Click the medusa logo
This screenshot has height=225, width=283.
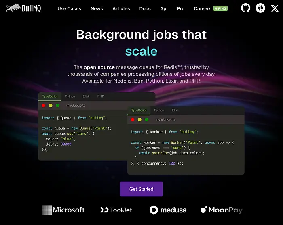coord(168,210)
